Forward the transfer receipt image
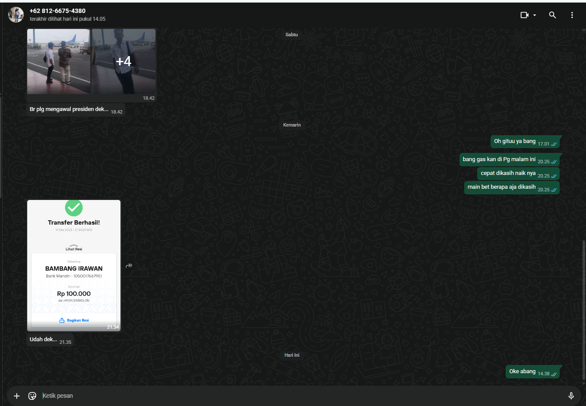586x406 pixels. [x=129, y=266]
